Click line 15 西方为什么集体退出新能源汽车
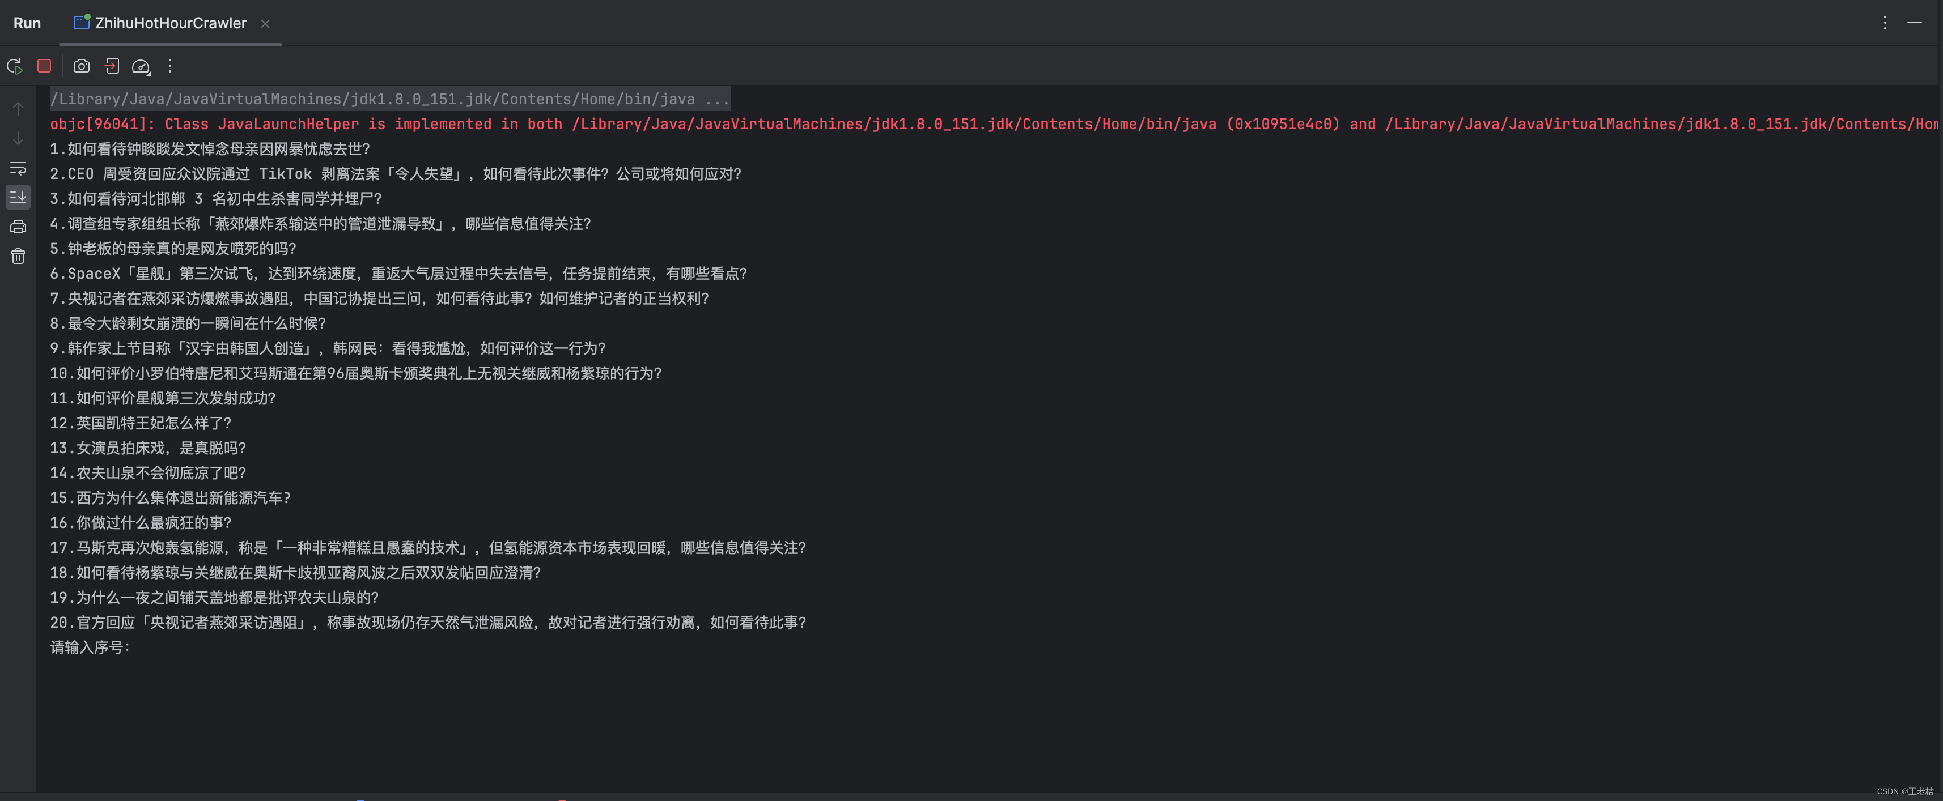1943x801 pixels. [171, 497]
